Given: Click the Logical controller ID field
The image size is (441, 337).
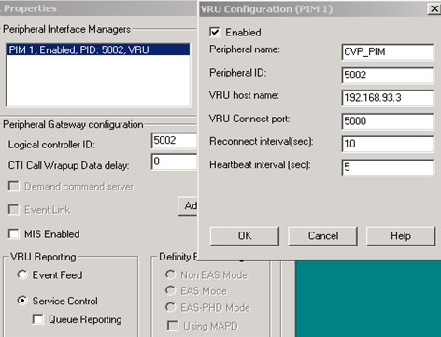Looking at the screenshot, I should click(x=174, y=141).
